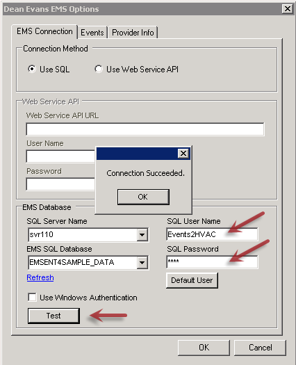Click the Test connection button
Image resolution: width=296 pixels, height=365 pixels.
[54, 316]
